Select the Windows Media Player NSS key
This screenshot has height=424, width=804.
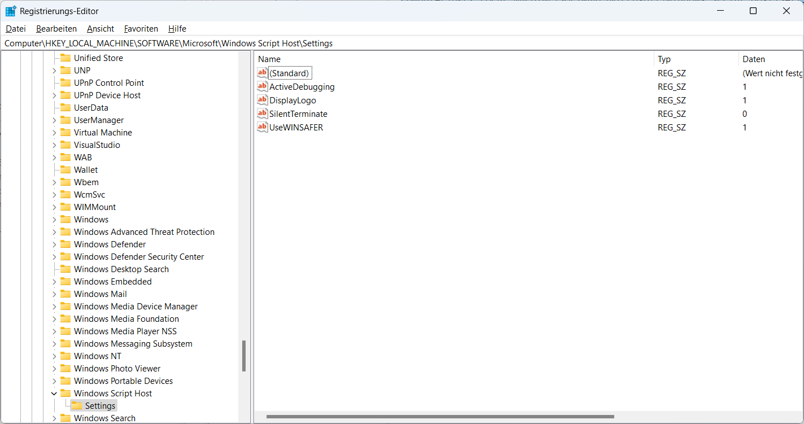pos(125,331)
